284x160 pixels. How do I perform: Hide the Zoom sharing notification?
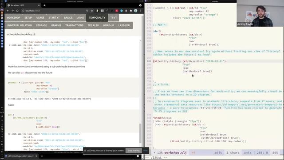pyautogui.click(x=146, y=151)
